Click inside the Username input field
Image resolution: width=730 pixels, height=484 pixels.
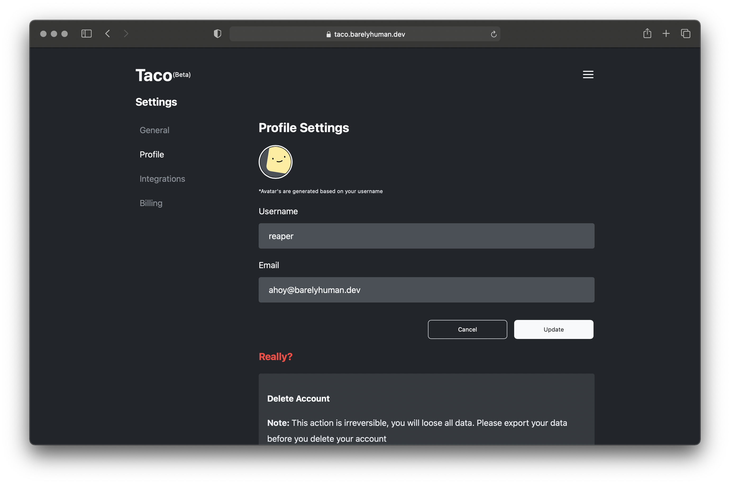pos(426,236)
